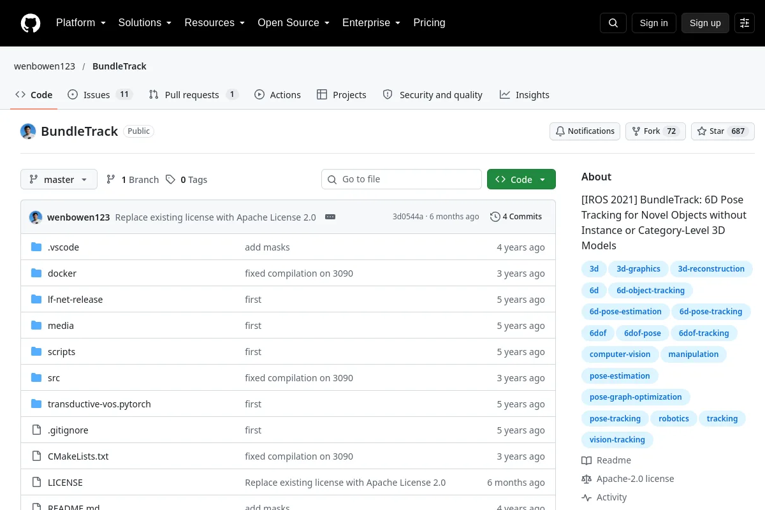765x510 pixels.
Task: Open the Projects tab
Action: tap(342, 95)
